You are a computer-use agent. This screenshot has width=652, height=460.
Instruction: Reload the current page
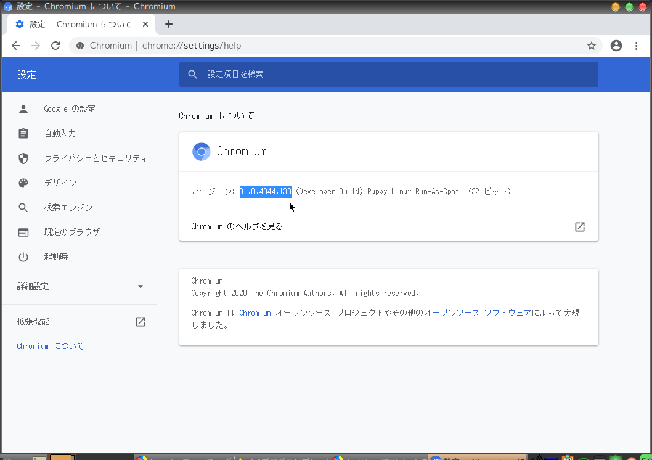[55, 45]
